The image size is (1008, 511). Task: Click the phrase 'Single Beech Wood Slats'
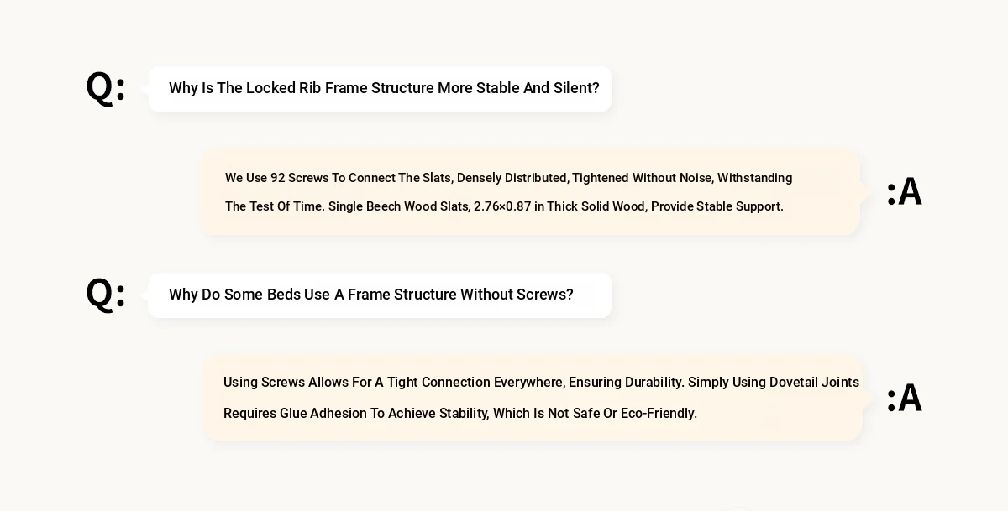[399, 206]
